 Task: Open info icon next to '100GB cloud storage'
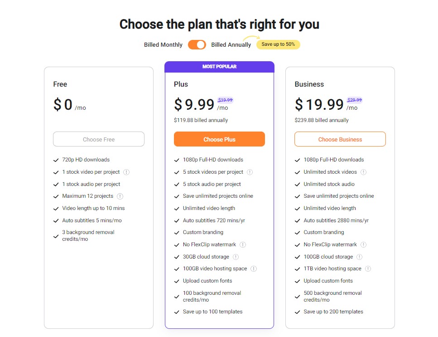[x=360, y=257]
